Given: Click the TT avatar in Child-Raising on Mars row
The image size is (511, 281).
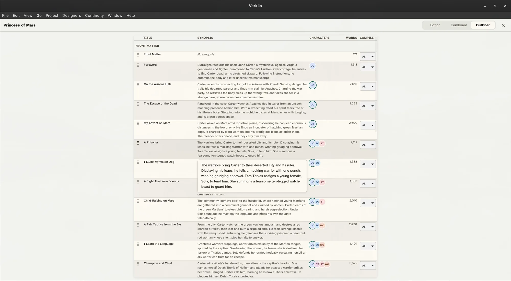Looking at the screenshot, I should [322, 202].
